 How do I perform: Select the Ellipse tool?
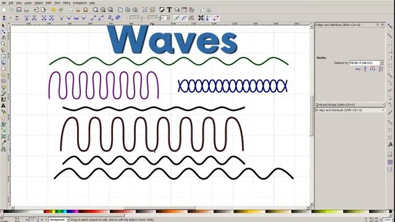click(3, 68)
